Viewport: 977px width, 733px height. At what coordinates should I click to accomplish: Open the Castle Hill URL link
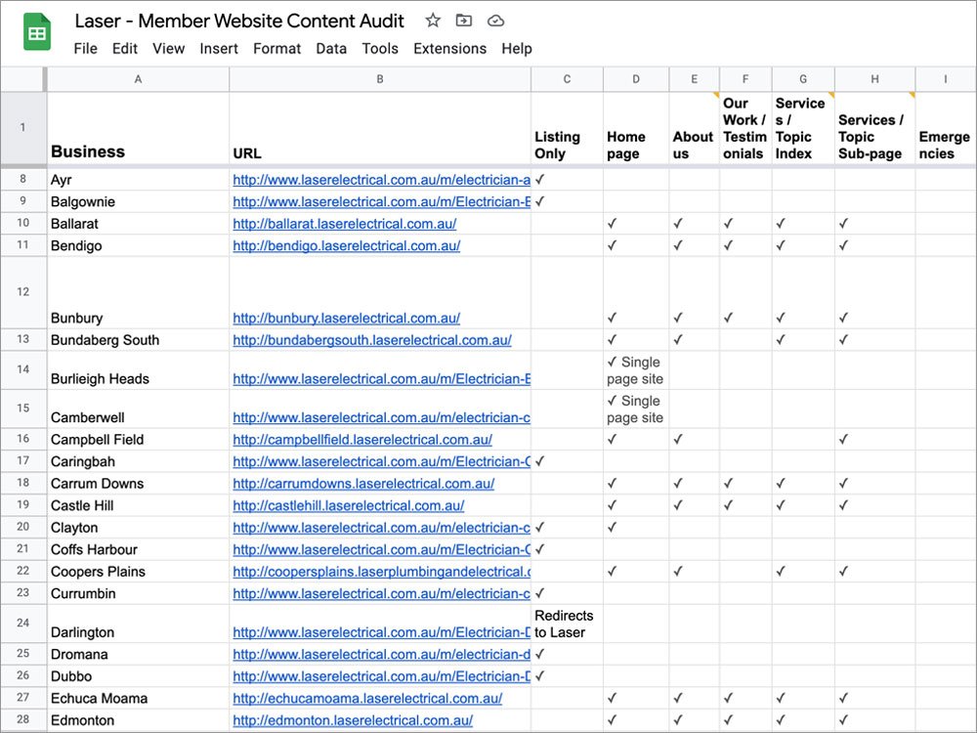click(349, 505)
